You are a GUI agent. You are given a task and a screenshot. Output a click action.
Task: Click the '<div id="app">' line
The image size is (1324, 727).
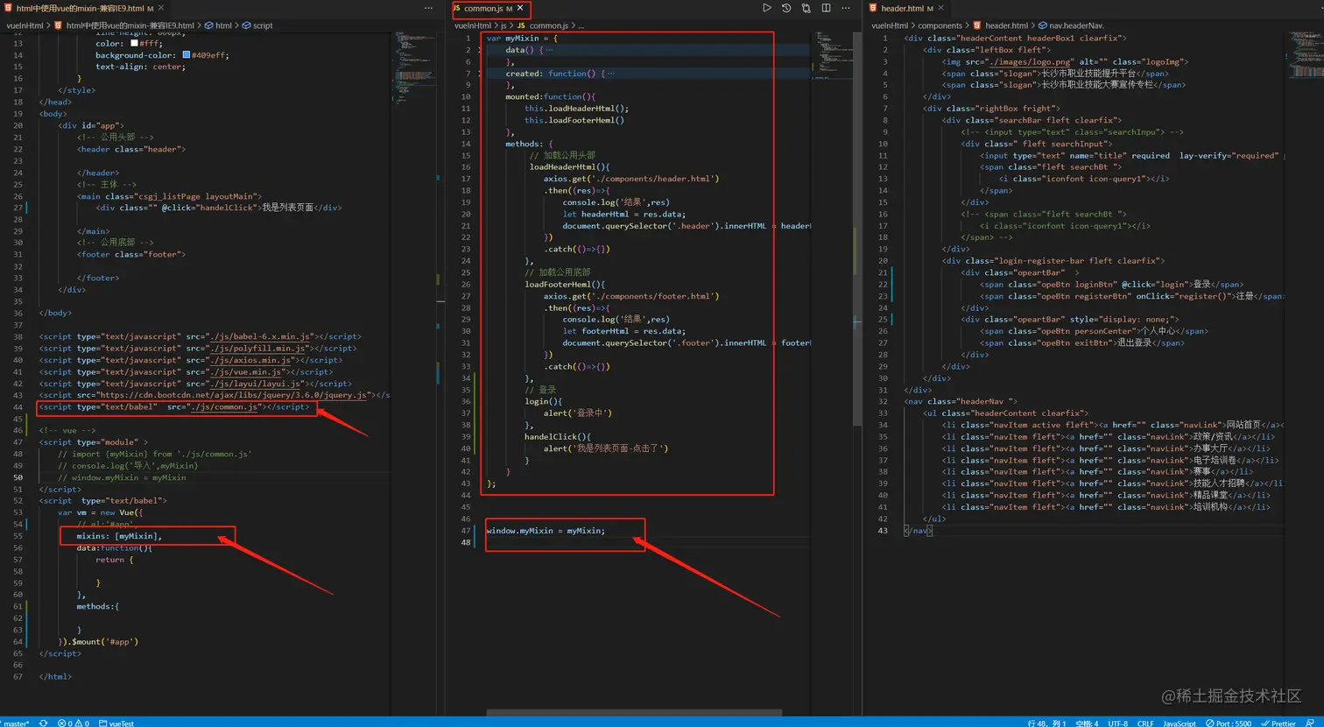pos(91,125)
